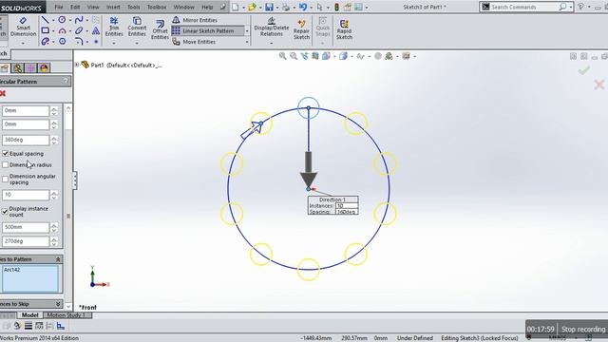This screenshot has height=342, width=608.
Task: Select the Spline sketch tool
Action: [x=79, y=20]
